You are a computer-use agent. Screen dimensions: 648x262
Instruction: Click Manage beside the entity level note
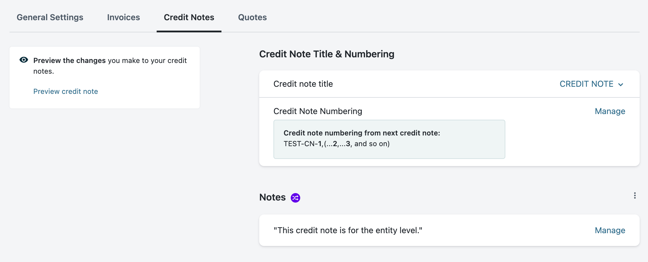click(x=610, y=230)
